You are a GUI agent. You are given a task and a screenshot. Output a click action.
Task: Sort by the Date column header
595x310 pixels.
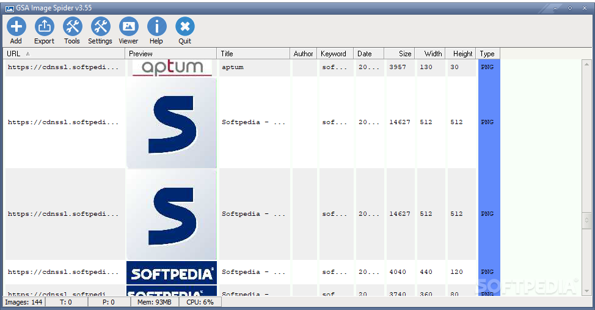[368, 54]
